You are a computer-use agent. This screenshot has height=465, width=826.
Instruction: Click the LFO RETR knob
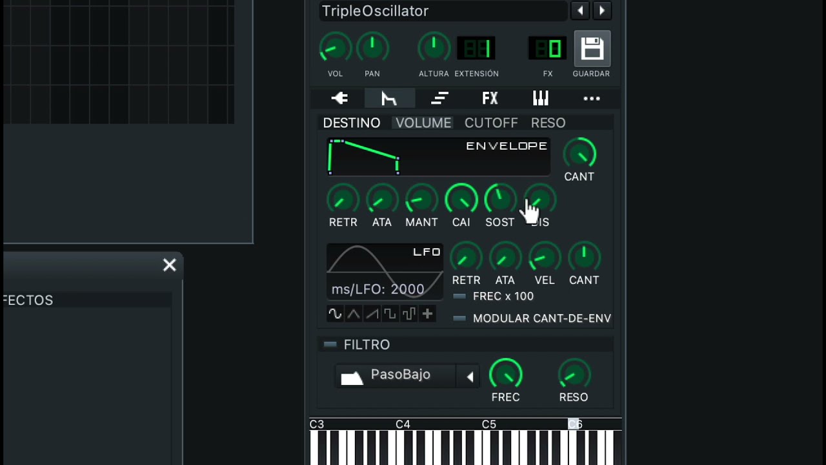[466, 257]
